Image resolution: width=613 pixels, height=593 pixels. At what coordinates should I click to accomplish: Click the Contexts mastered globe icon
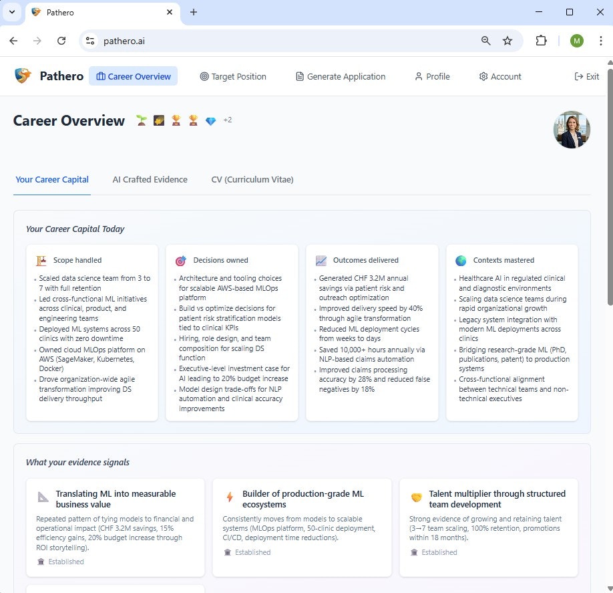point(461,260)
